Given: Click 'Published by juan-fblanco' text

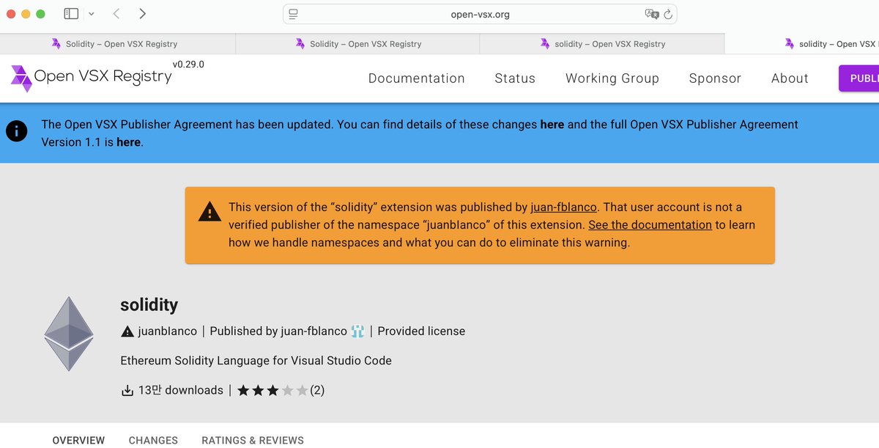Looking at the screenshot, I should (x=278, y=331).
